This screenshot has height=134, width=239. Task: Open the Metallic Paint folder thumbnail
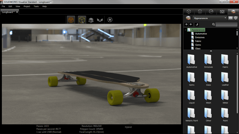tap(192, 115)
